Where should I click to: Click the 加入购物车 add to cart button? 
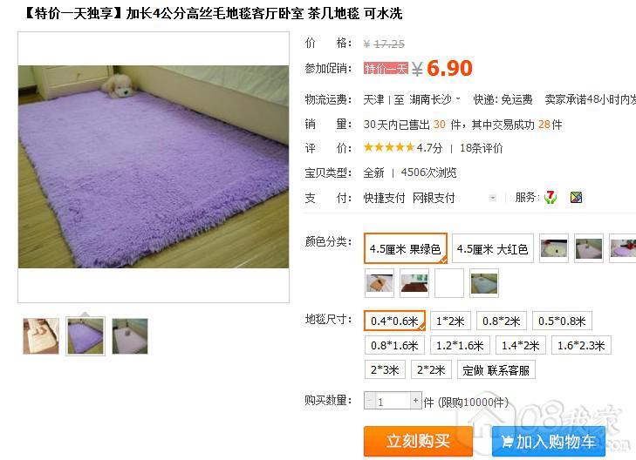tap(549, 441)
